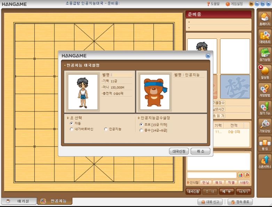Click the 대화 신고 button
The image size is (272, 207).
click(210, 202)
